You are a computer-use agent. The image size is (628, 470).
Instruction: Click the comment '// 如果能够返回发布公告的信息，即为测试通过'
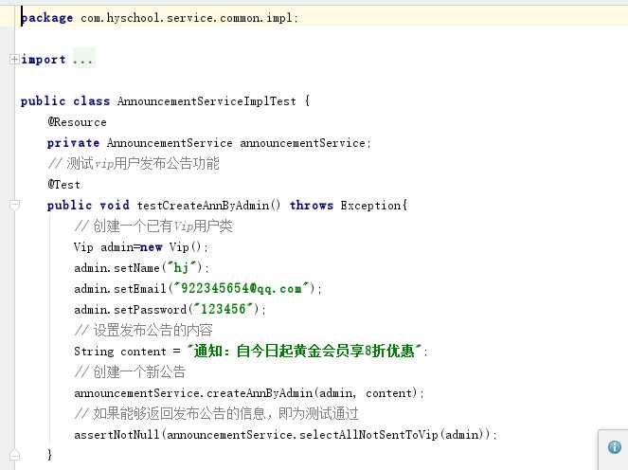216,413
